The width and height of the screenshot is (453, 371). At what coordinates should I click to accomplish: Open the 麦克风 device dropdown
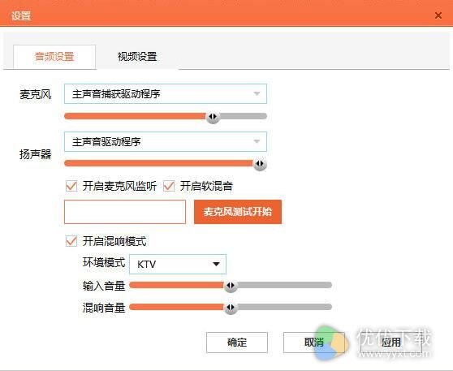click(166, 94)
